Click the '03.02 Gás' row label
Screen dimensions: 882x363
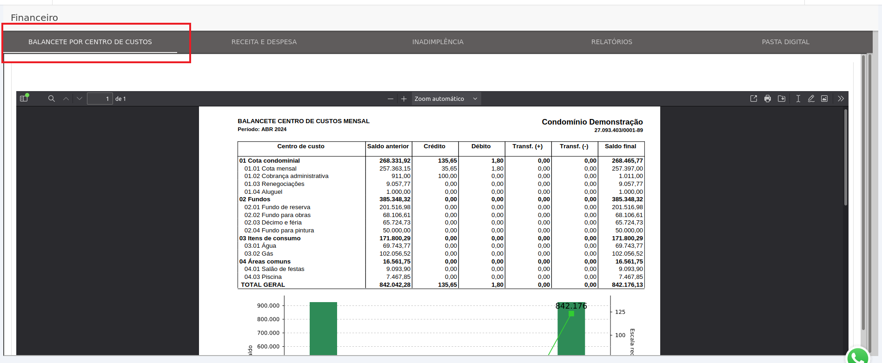[x=259, y=254]
